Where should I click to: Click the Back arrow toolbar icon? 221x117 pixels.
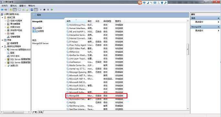tap(2, 10)
